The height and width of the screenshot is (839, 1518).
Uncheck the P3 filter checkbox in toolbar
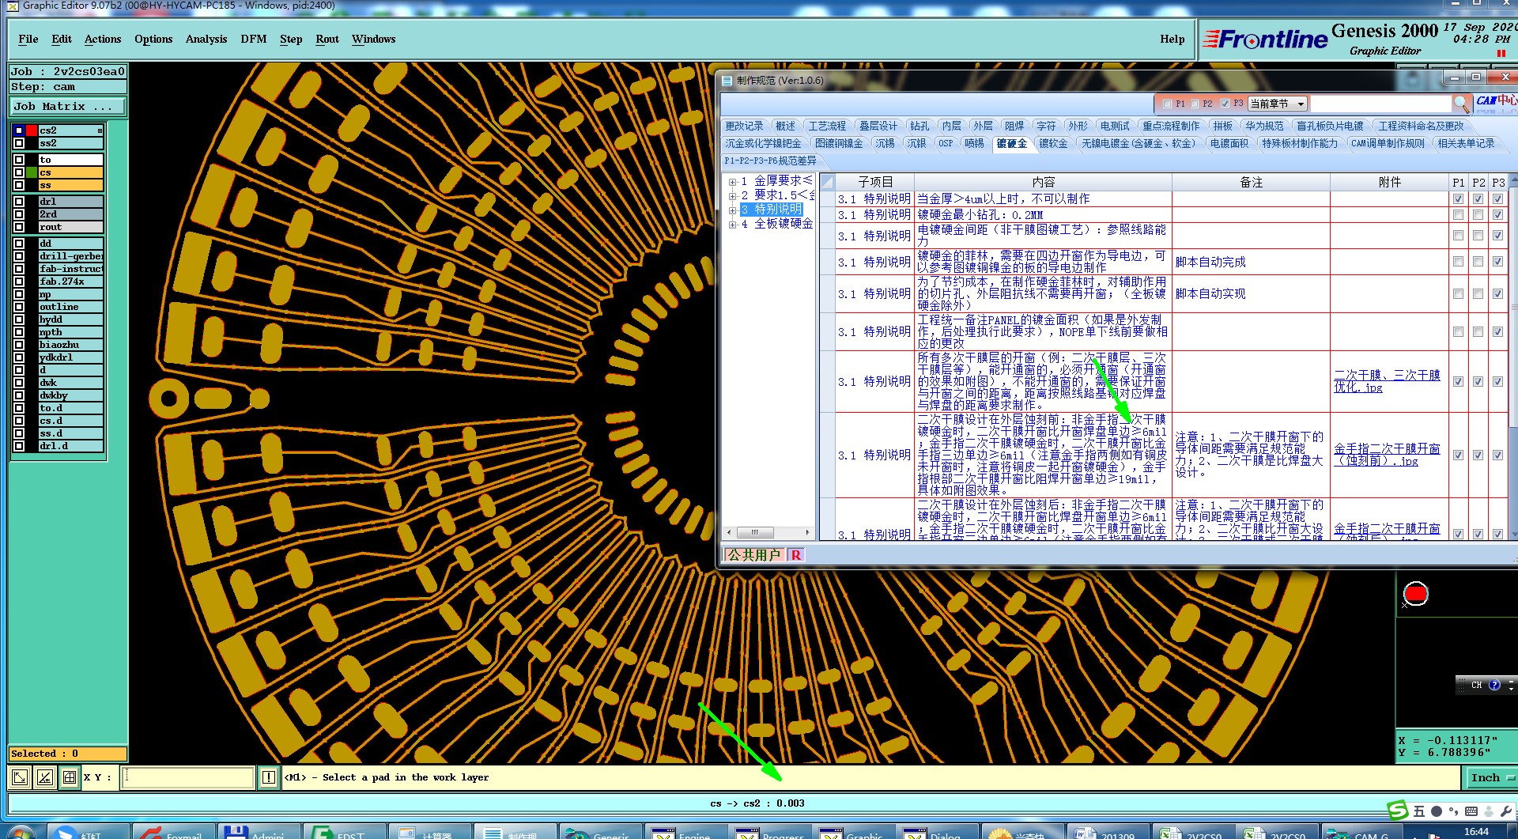click(1225, 104)
